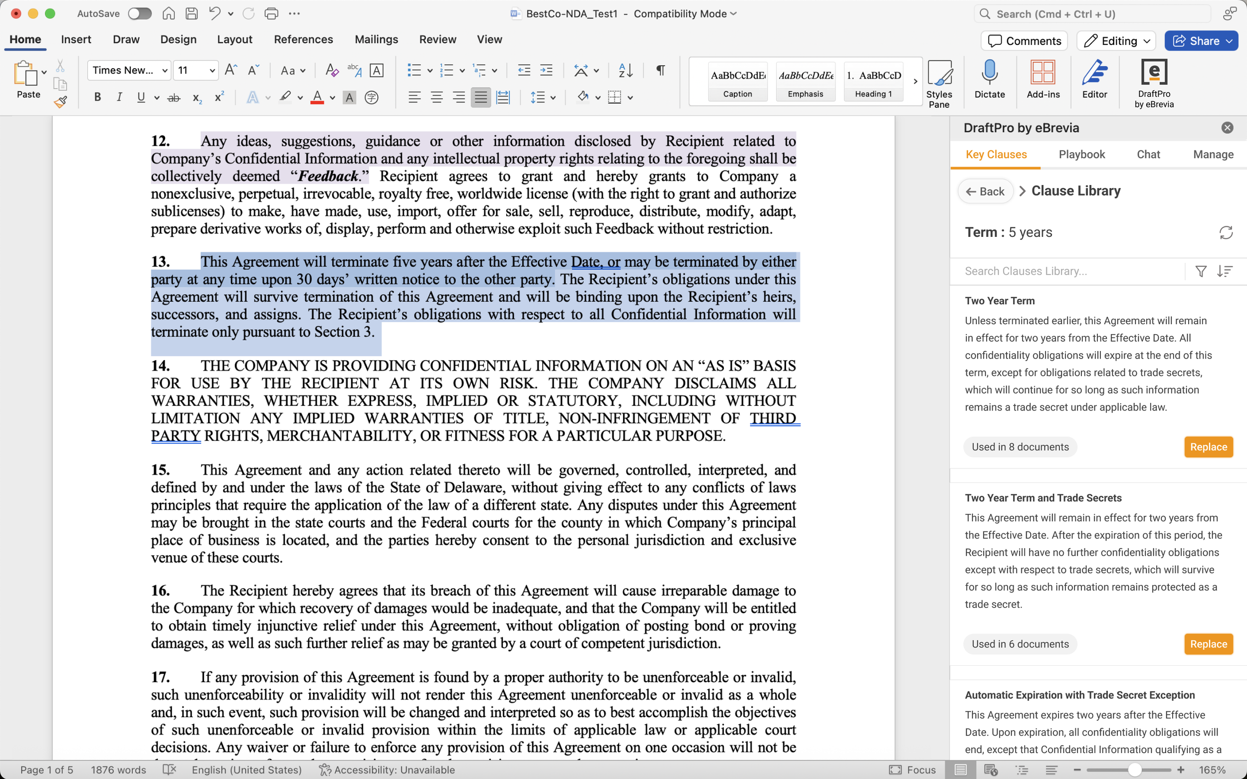Toggle Bold formatting

tap(97, 97)
